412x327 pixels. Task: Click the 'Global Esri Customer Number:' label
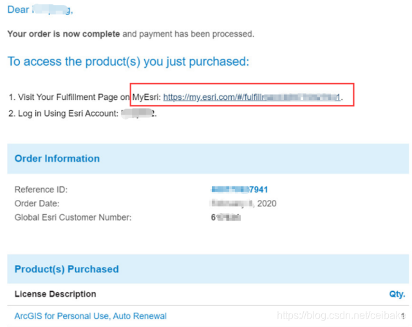click(73, 217)
